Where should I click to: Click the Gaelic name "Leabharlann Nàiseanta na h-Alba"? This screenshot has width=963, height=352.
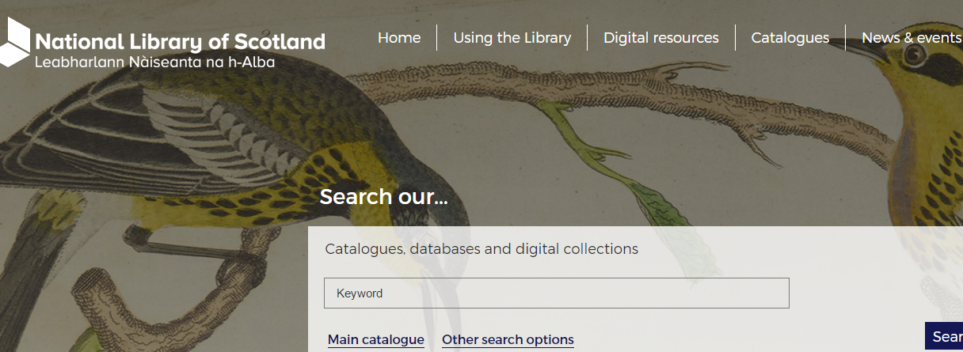click(154, 62)
